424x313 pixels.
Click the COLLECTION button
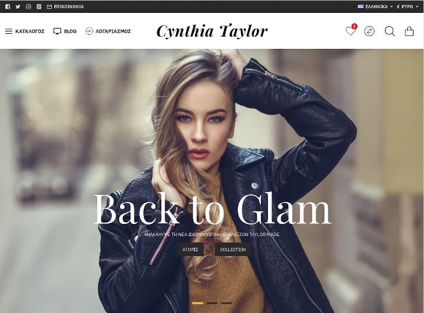[x=233, y=250]
